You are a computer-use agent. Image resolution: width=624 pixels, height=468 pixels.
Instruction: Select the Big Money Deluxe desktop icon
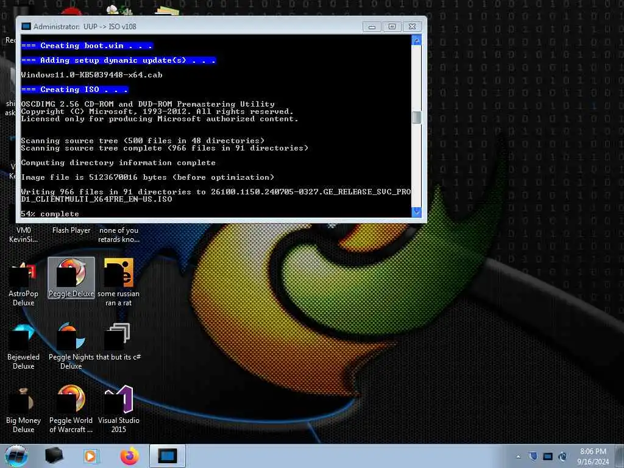pyautogui.click(x=24, y=410)
